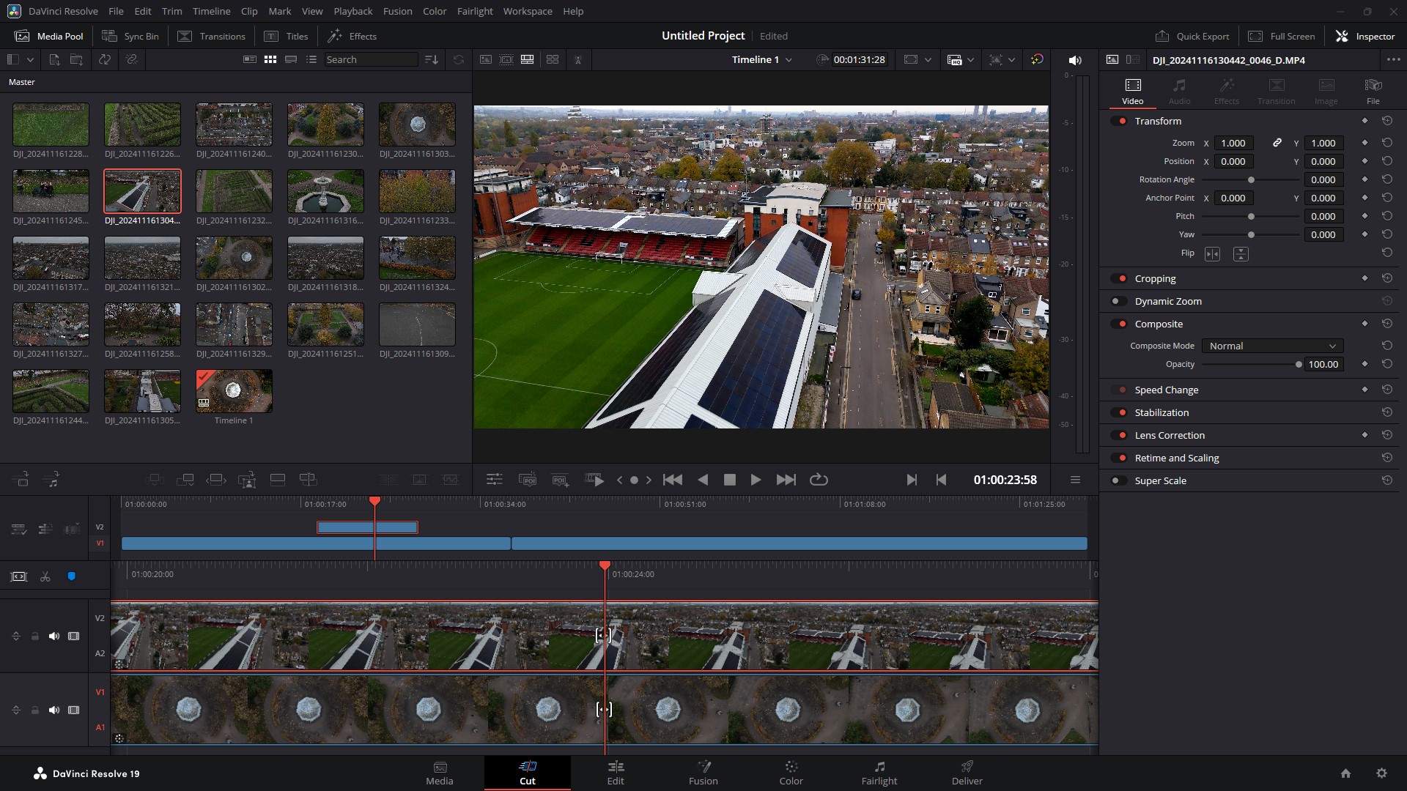1407x791 pixels.
Task: Switch to the Color page
Action: pyautogui.click(x=791, y=773)
